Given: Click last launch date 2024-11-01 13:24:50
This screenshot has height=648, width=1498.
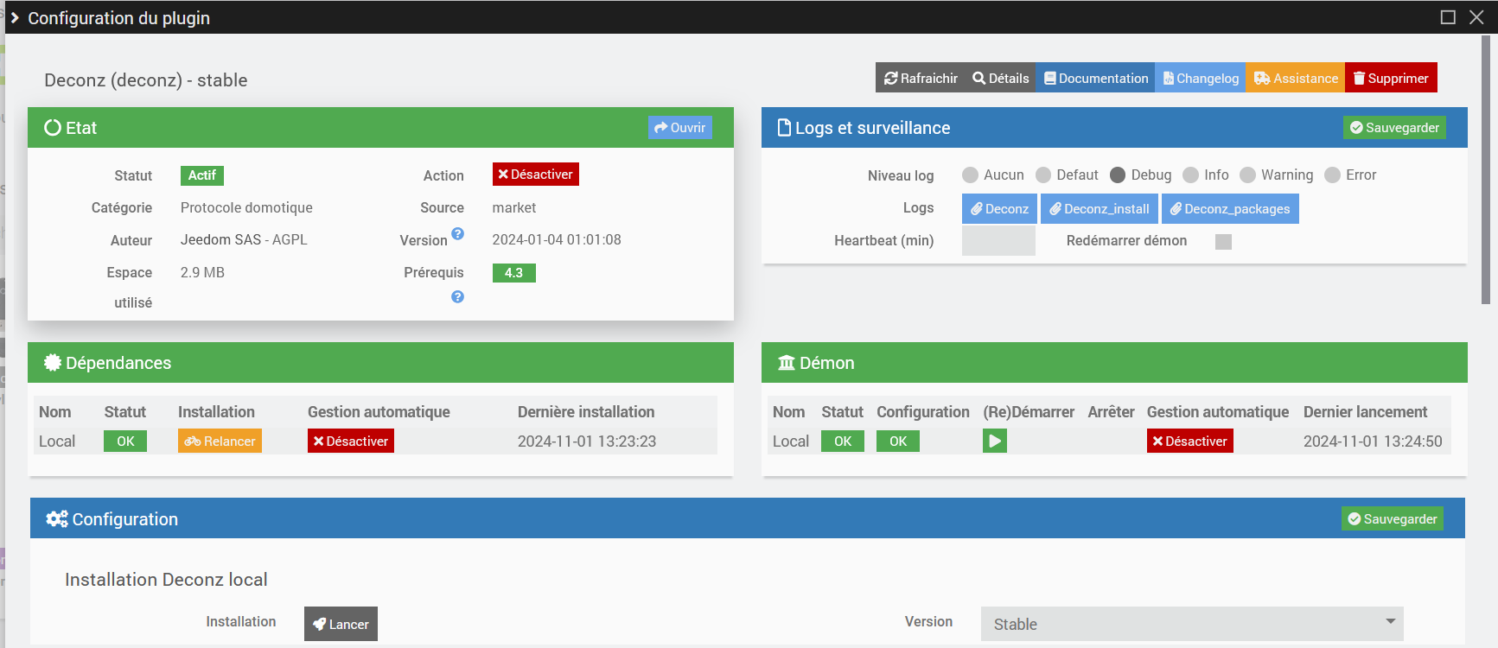Looking at the screenshot, I should [x=1373, y=442].
